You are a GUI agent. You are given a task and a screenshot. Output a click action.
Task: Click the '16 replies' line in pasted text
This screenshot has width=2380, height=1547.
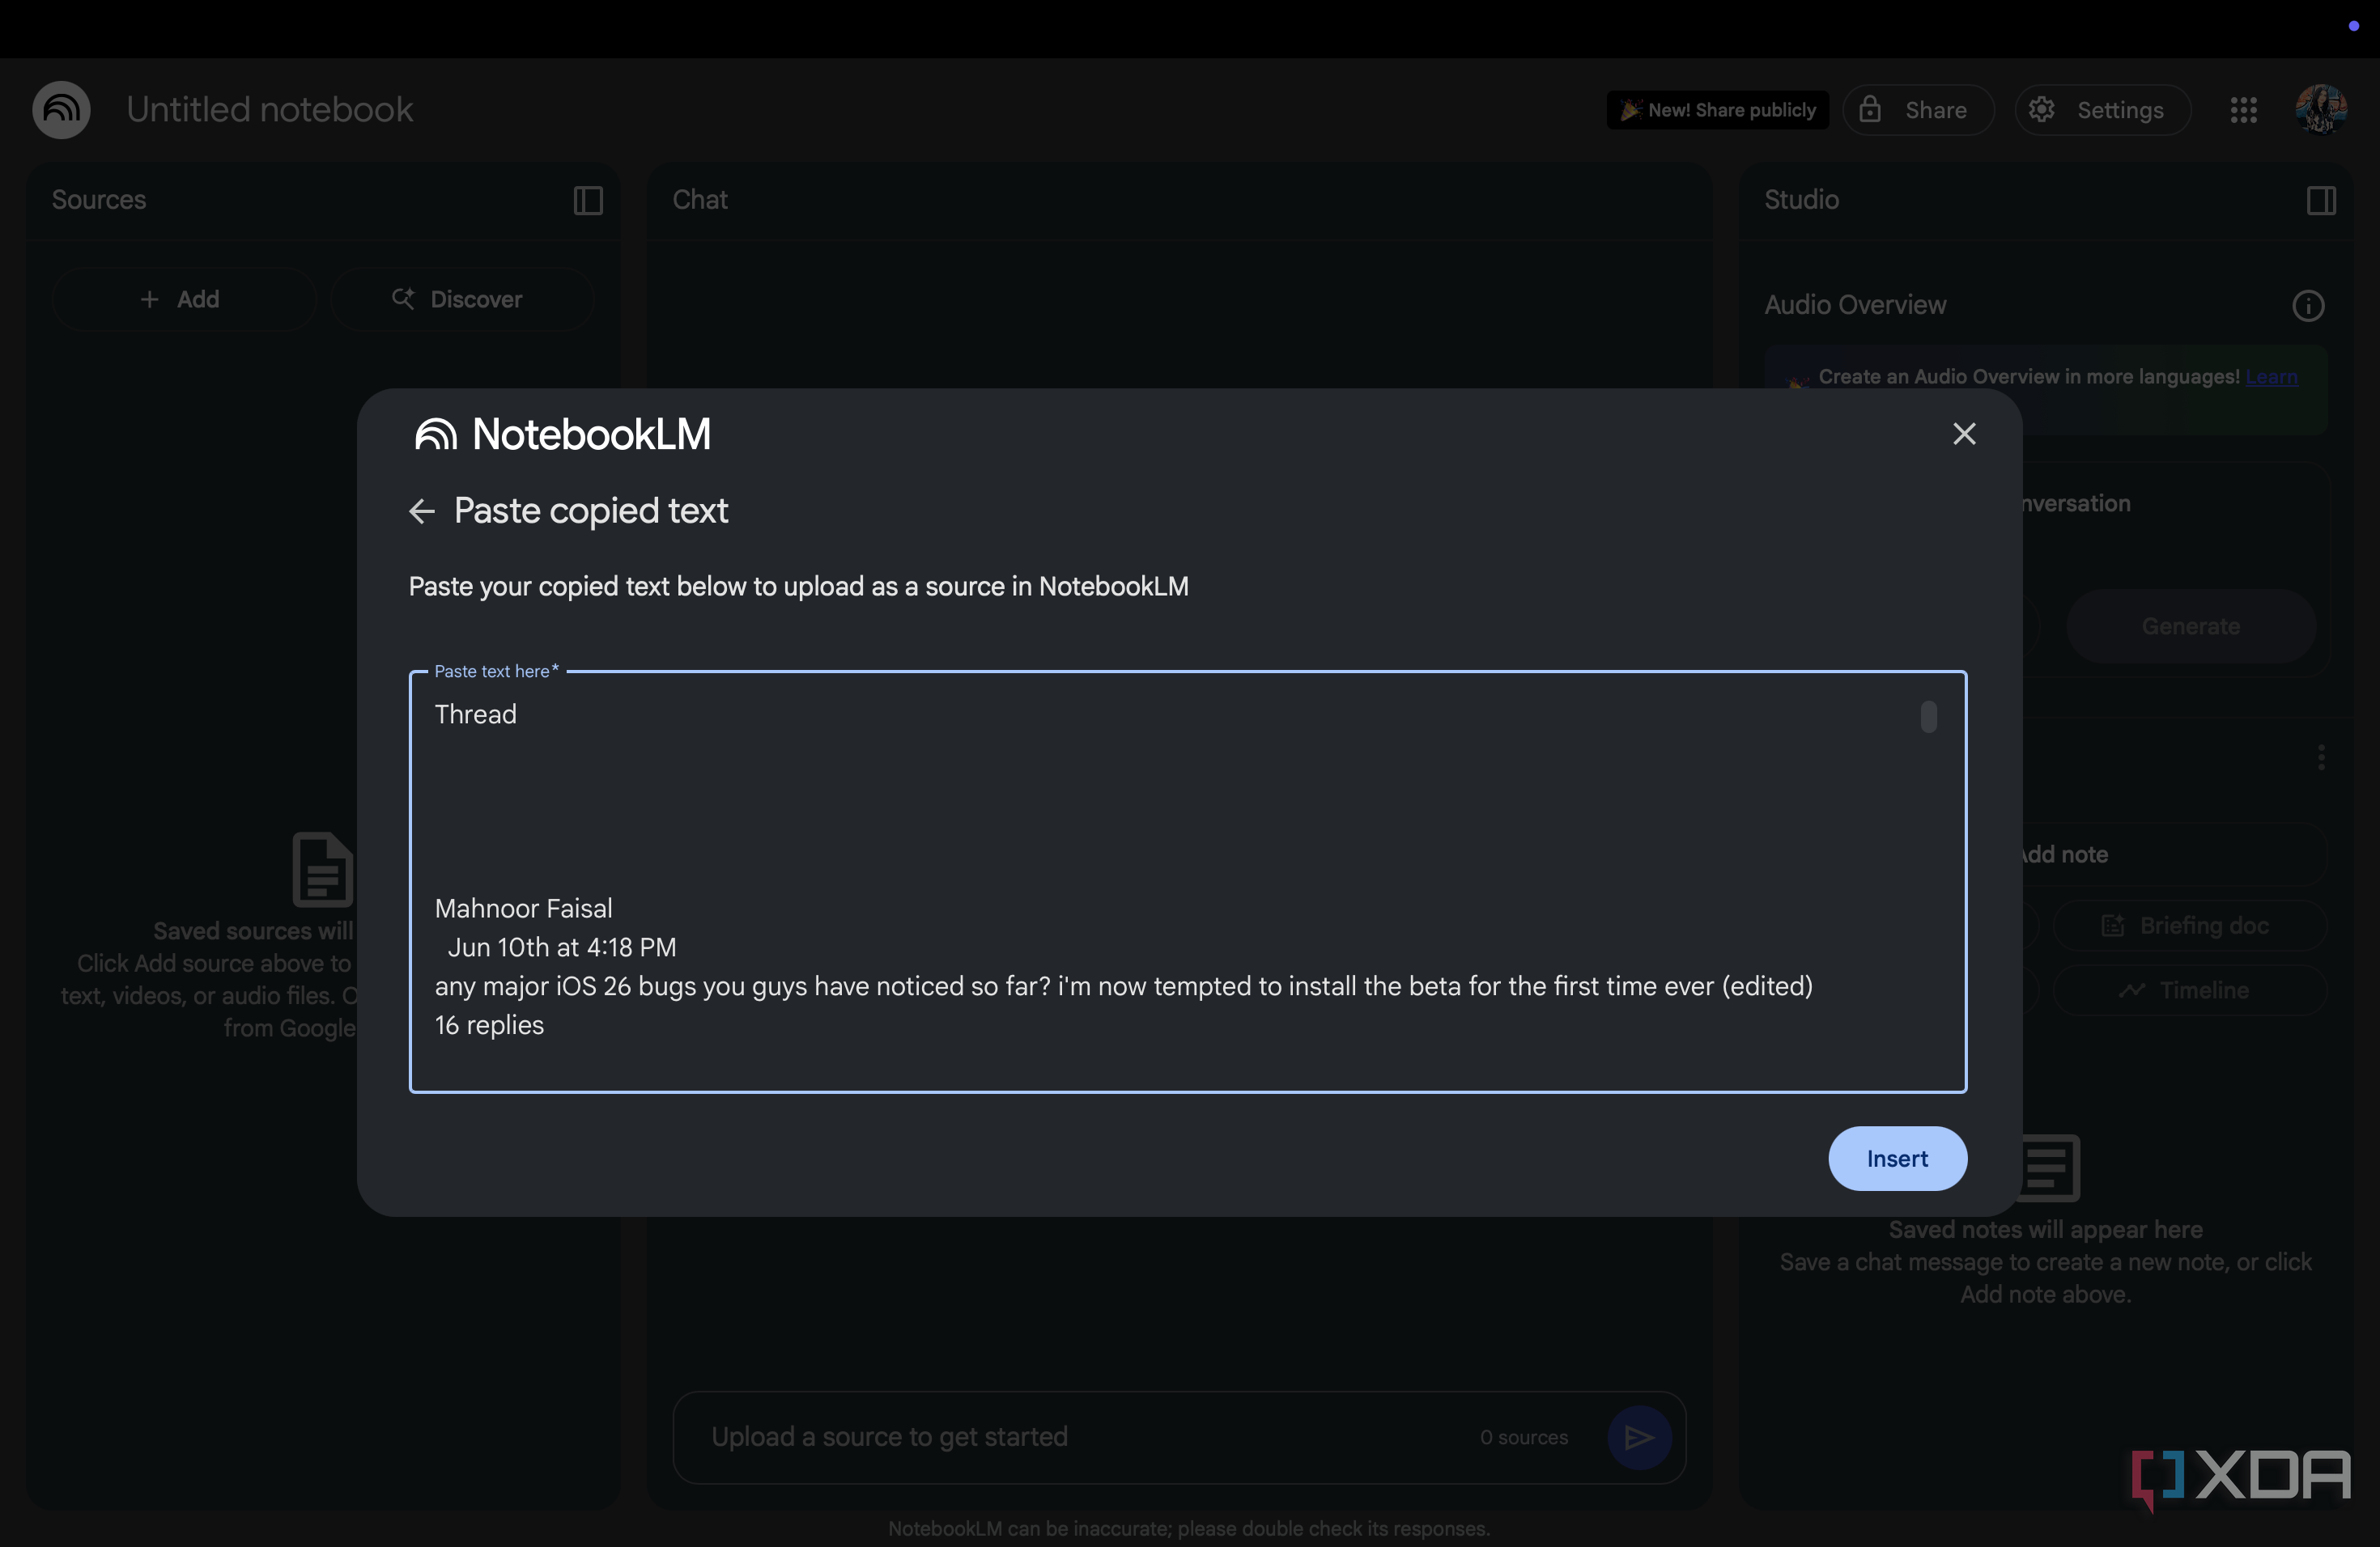pos(489,1025)
